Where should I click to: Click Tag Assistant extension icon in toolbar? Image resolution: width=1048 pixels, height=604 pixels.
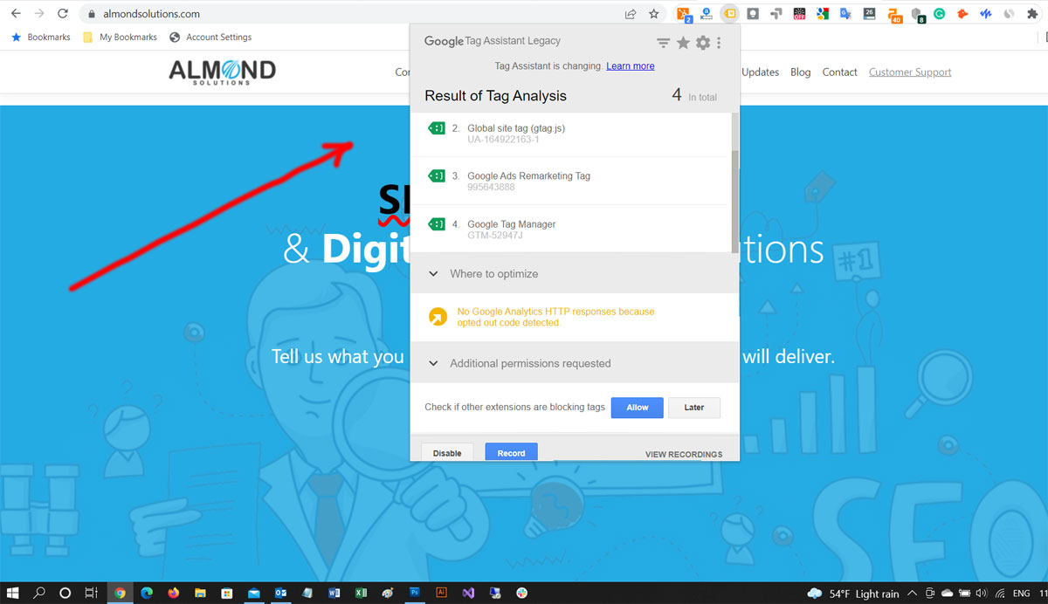[730, 14]
